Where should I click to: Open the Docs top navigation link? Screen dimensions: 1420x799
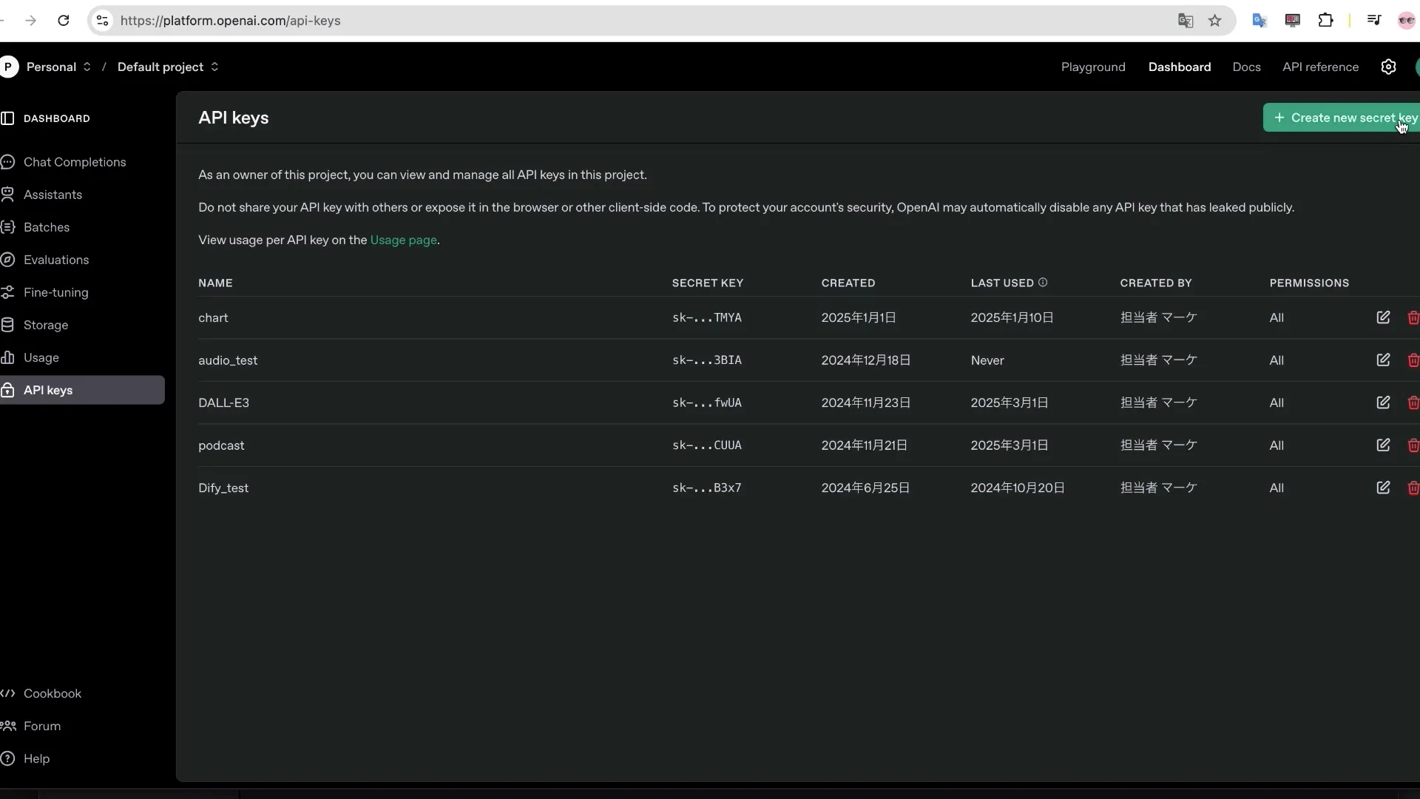tap(1246, 67)
